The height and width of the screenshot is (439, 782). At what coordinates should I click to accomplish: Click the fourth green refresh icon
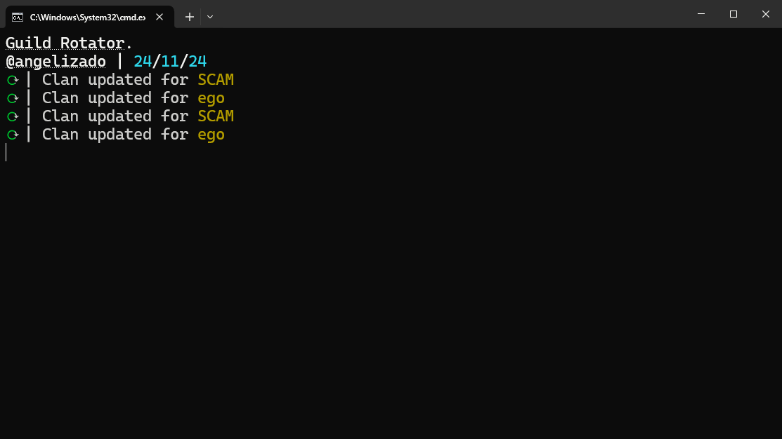12,135
